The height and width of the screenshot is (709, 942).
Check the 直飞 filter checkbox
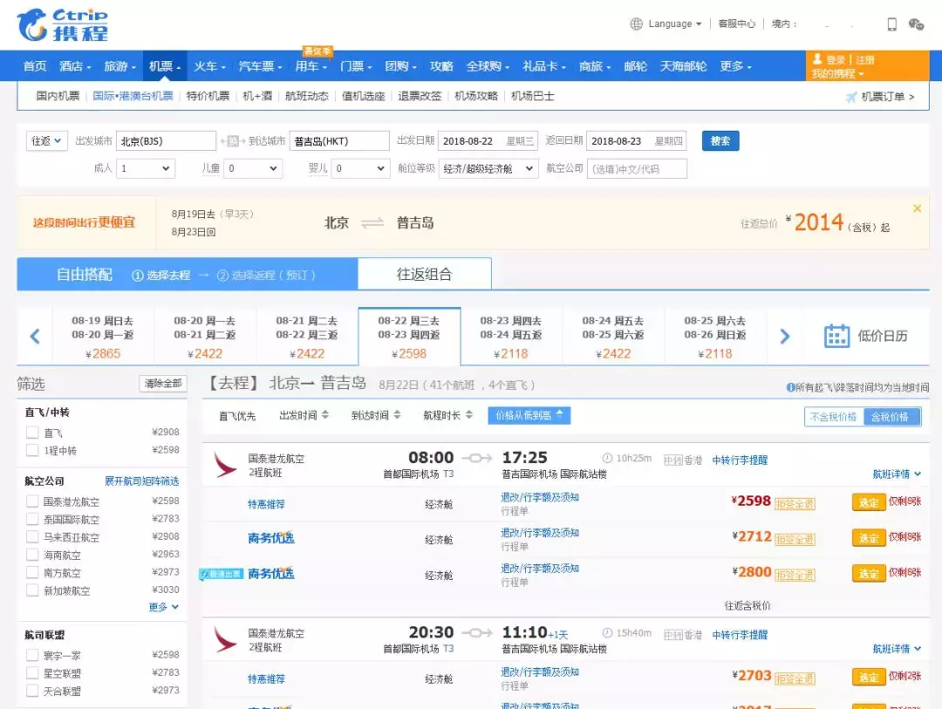[x=31, y=432]
